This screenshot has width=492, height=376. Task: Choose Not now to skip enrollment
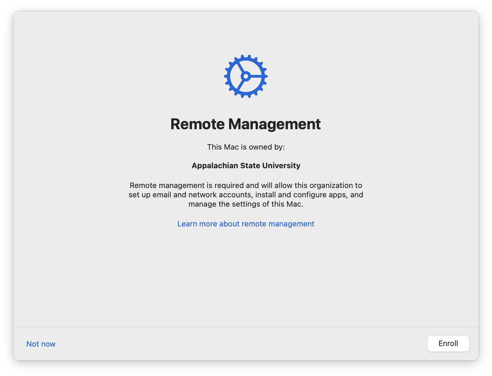coord(41,344)
